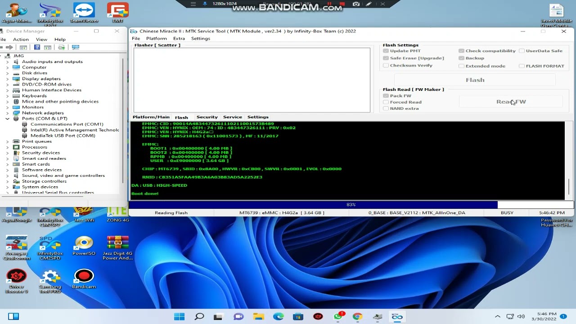Click the Read FW button

[511, 102]
